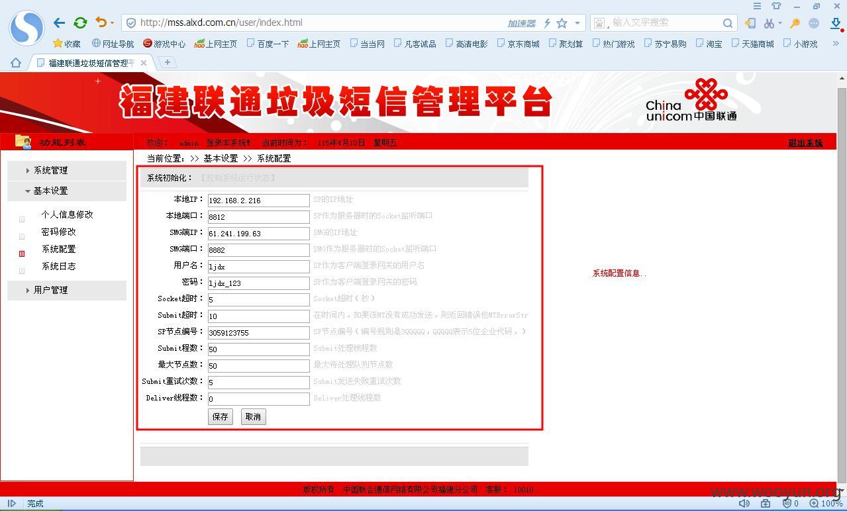Click the Submit程数 input field
This screenshot has width=847, height=511.
pos(259,349)
